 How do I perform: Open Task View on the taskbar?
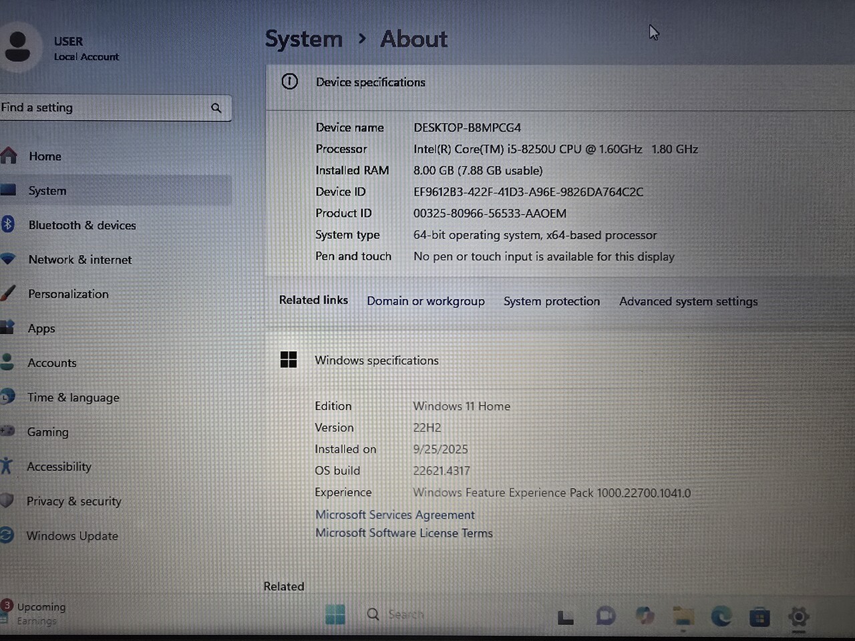pyautogui.click(x=565, y=617)
